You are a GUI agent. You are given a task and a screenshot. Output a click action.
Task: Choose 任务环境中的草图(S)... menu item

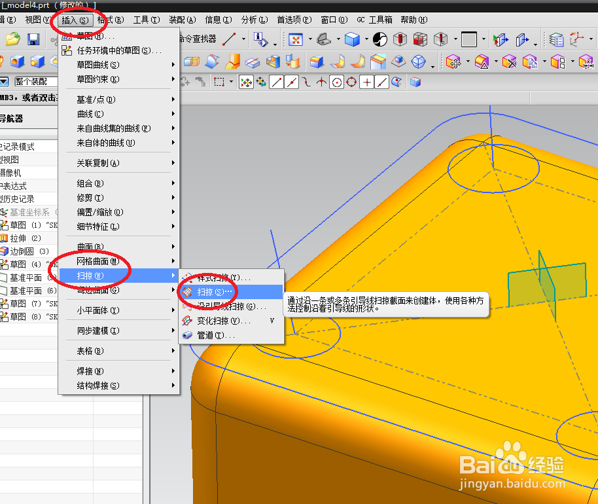(x=118, y=50)
